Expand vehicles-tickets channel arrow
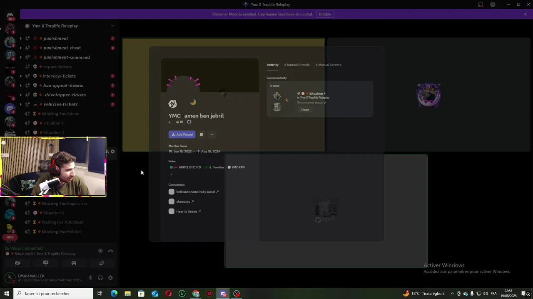The width and height of the screenshot is (533, 299). [x=20, y=104]
